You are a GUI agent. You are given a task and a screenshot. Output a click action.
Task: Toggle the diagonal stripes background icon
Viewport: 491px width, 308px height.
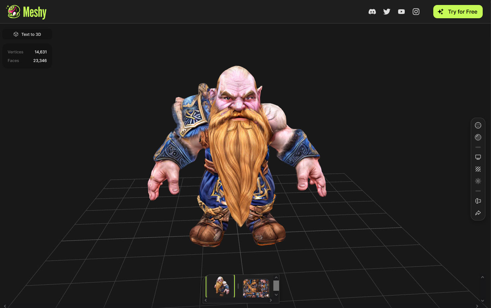click(x=478, y=169)
